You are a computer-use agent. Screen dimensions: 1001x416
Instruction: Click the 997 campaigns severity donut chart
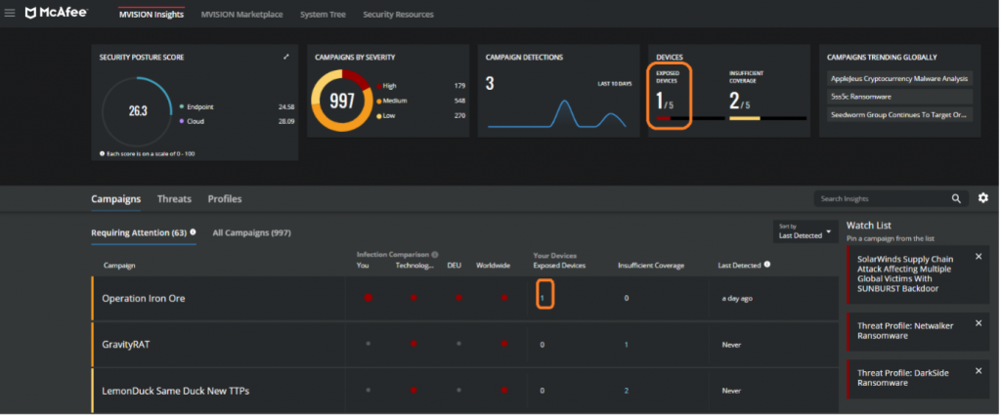pyautogui.click(x=341, y=101)
